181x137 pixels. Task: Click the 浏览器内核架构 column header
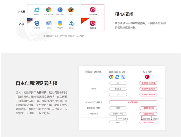[x=94, y=72]
